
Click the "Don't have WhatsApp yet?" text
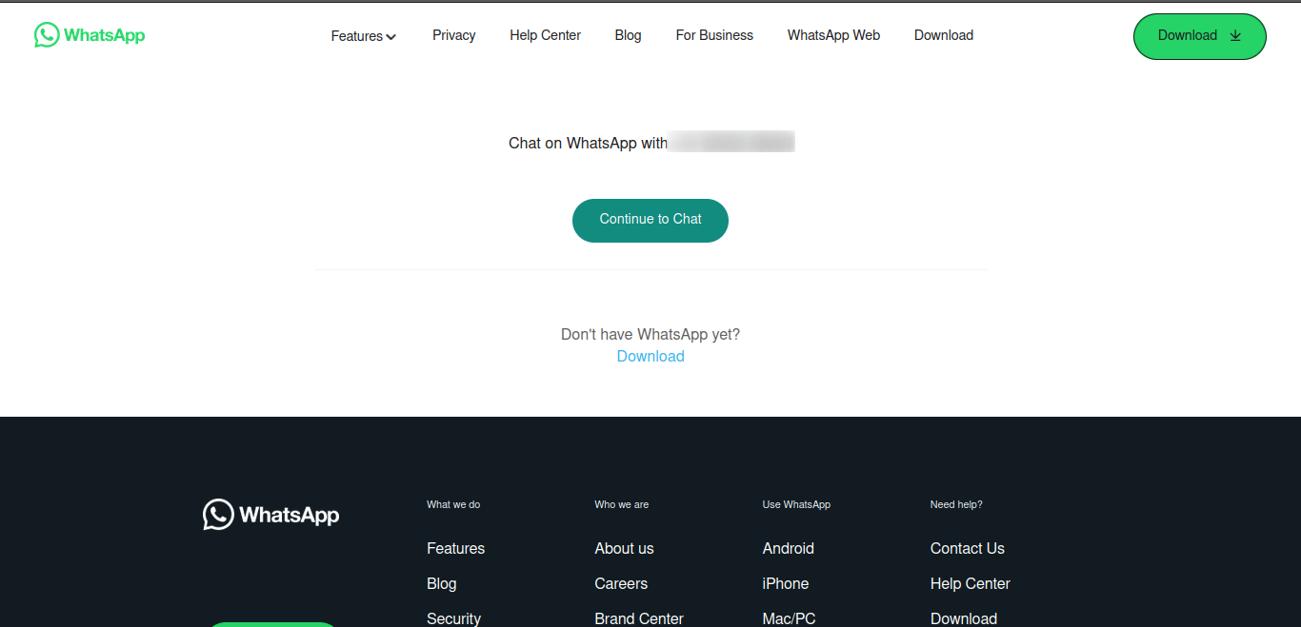[650, 334]
